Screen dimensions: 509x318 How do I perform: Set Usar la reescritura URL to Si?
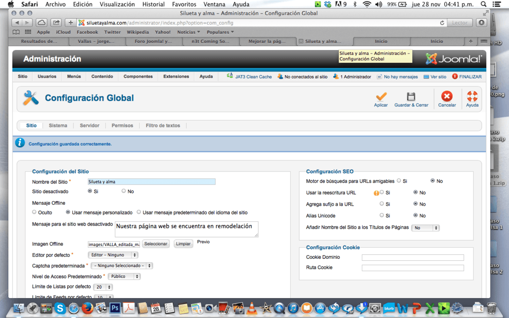[382, 192]
